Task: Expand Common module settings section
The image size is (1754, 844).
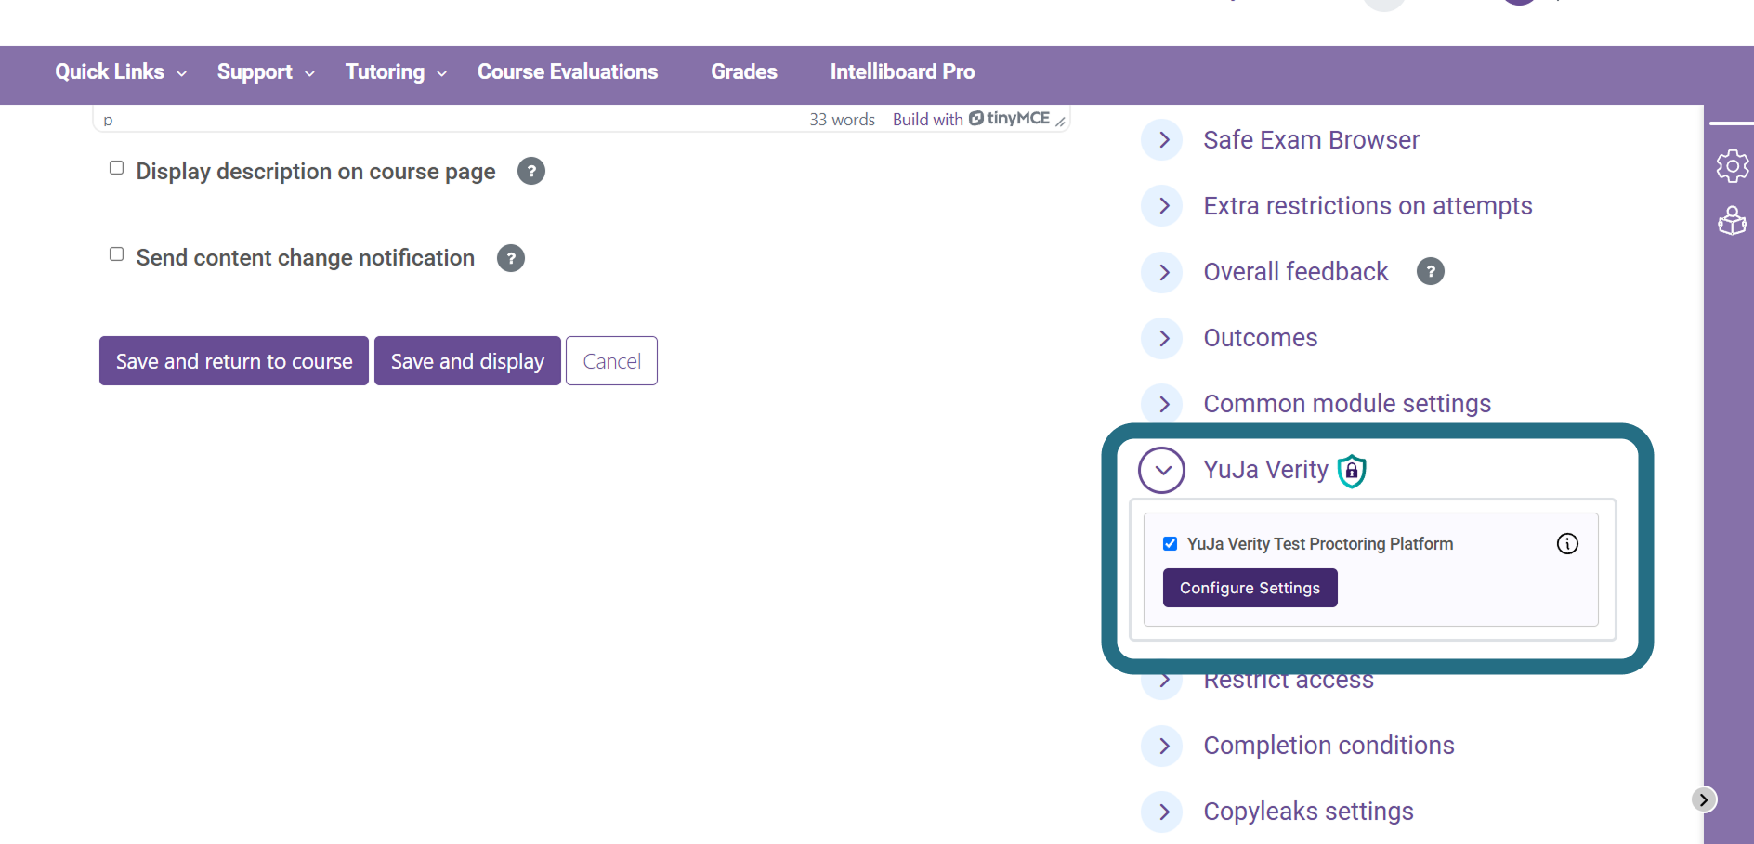Action: 1162,404
